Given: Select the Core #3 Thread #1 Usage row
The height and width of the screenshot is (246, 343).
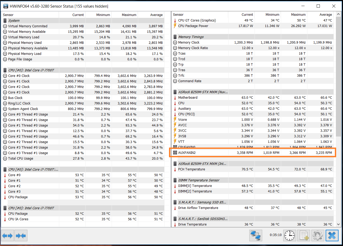Looking at the screenshot, I should click(x=83, y=153).
